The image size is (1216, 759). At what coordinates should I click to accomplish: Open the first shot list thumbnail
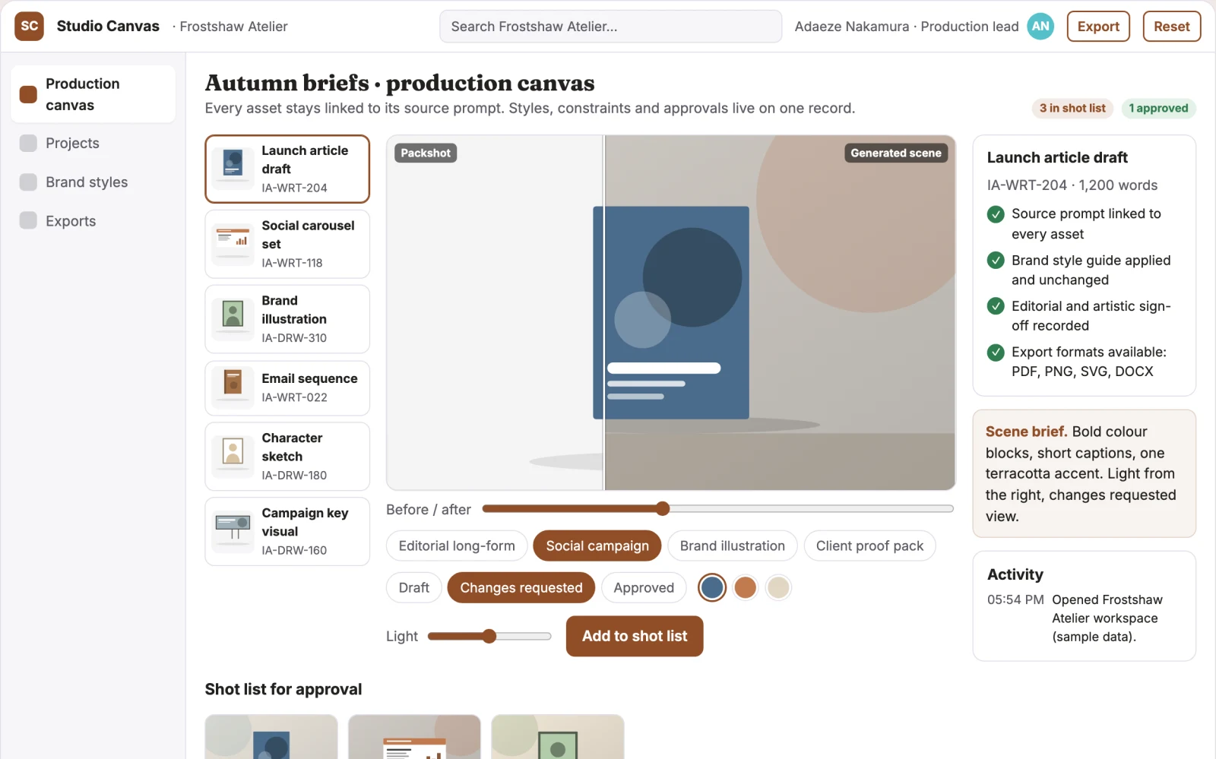point(271,736)
